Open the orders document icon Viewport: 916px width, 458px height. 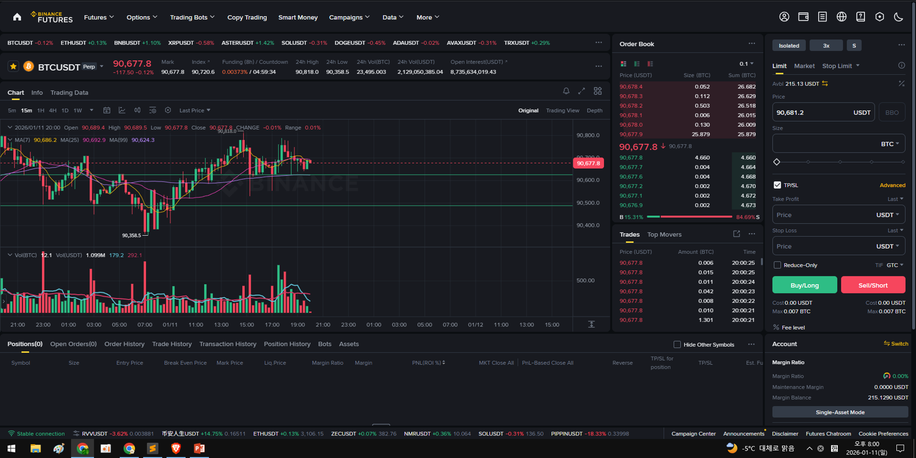[x=822, y=17]
